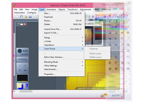This screenshot has width=143, height=102.
Task: Click the Open folder toolbar icon
Action: tap(26, 17)
